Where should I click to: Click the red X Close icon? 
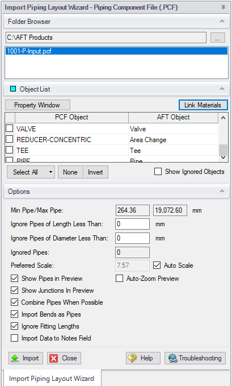53,358
